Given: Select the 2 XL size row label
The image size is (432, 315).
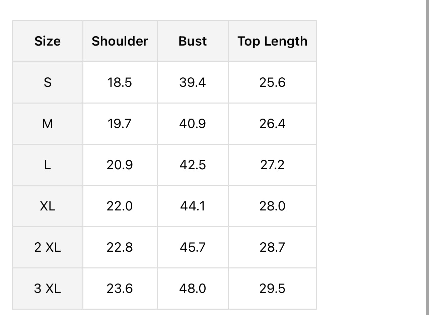Looking at the screenshot, I should 48,247.
